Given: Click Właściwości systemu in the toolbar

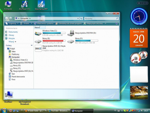Looking at the screenshot, I should (44, 24).
